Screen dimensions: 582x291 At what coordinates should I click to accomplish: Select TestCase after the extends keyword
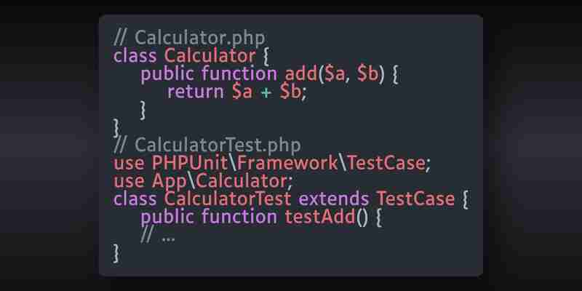coord(415,199)
